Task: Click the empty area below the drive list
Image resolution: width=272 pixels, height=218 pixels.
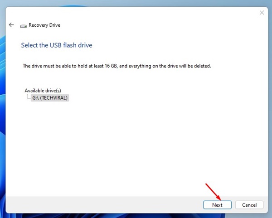Action: pos(136,145)
